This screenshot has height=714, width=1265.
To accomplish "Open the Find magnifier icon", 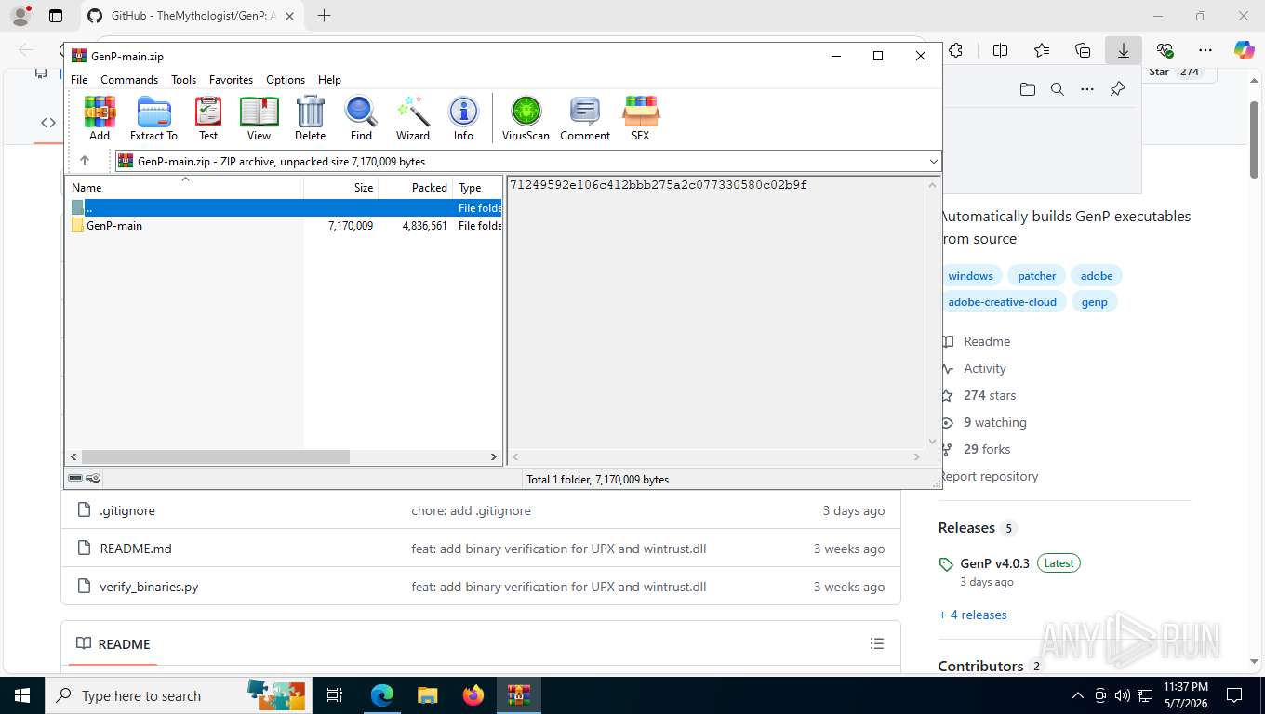I will coord(361,118).
